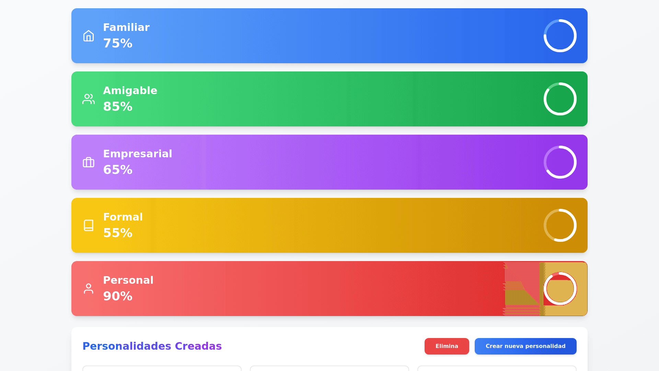Select the Empresarial card title text

click(138, 154)
